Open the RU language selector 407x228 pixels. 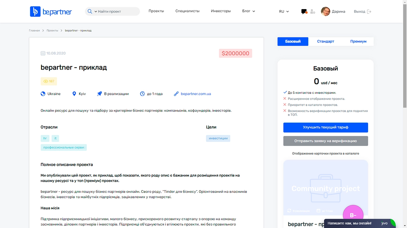[x=284, y=11]
